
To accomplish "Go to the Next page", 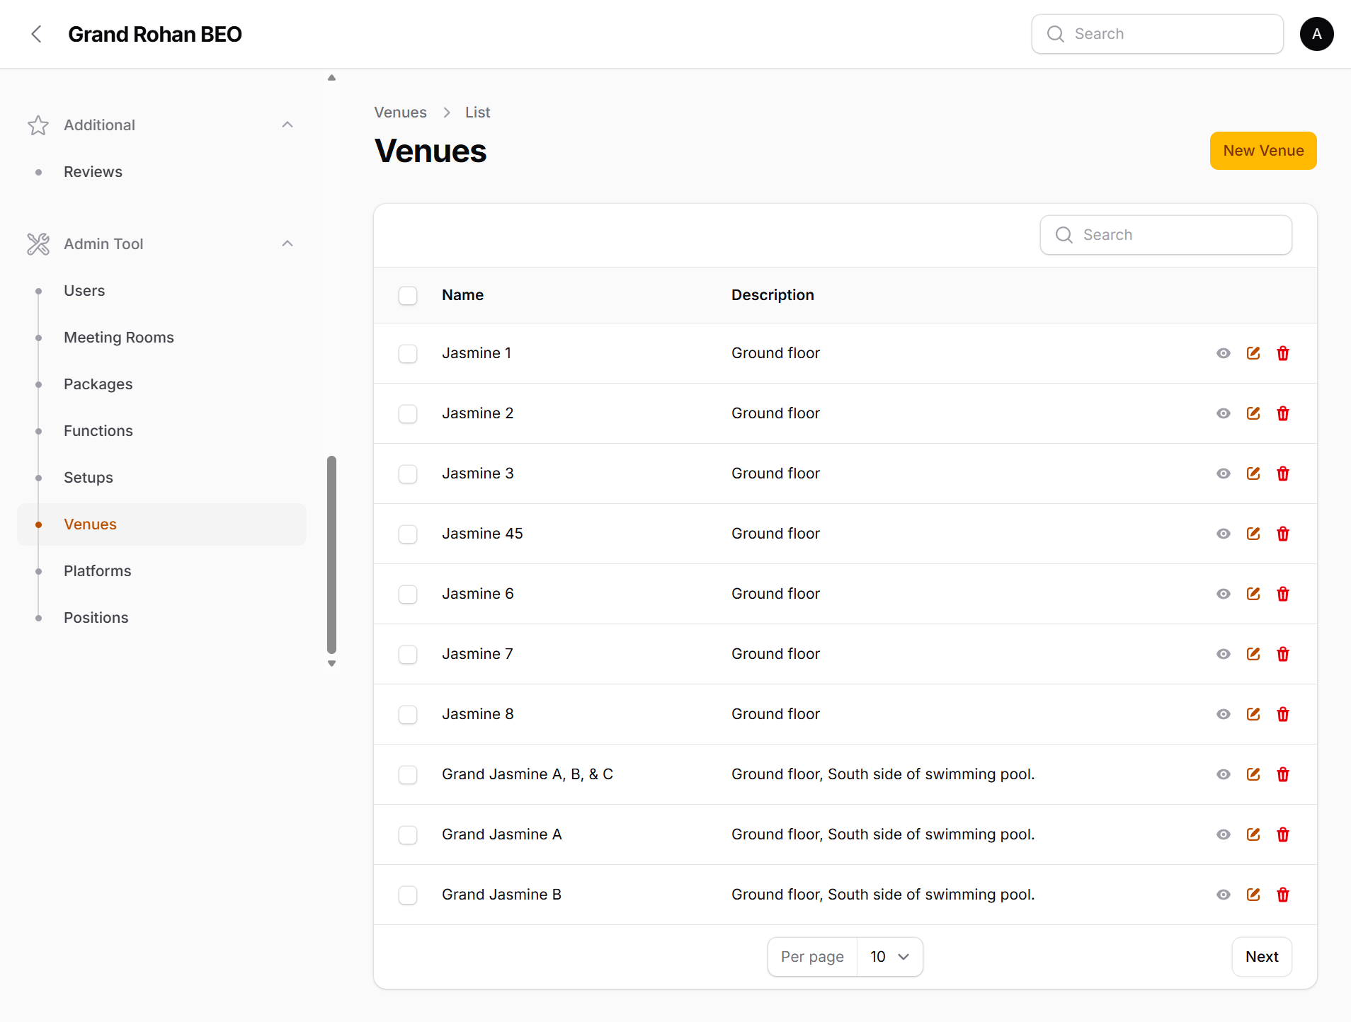I will tap(1262, 957).
